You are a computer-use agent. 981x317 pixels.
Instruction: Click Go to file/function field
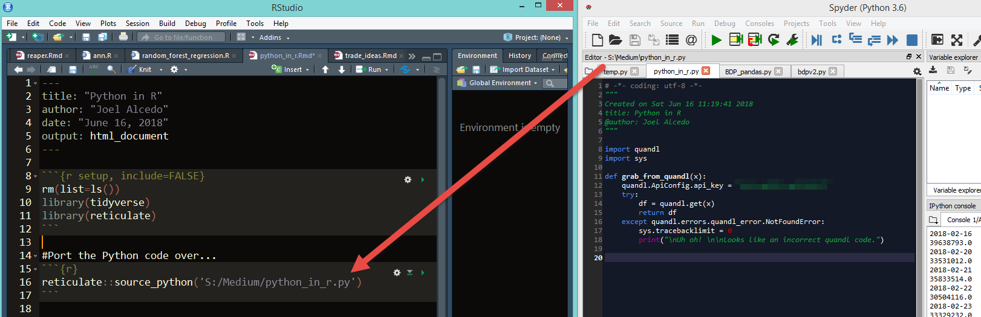click(x=181, y=37)
